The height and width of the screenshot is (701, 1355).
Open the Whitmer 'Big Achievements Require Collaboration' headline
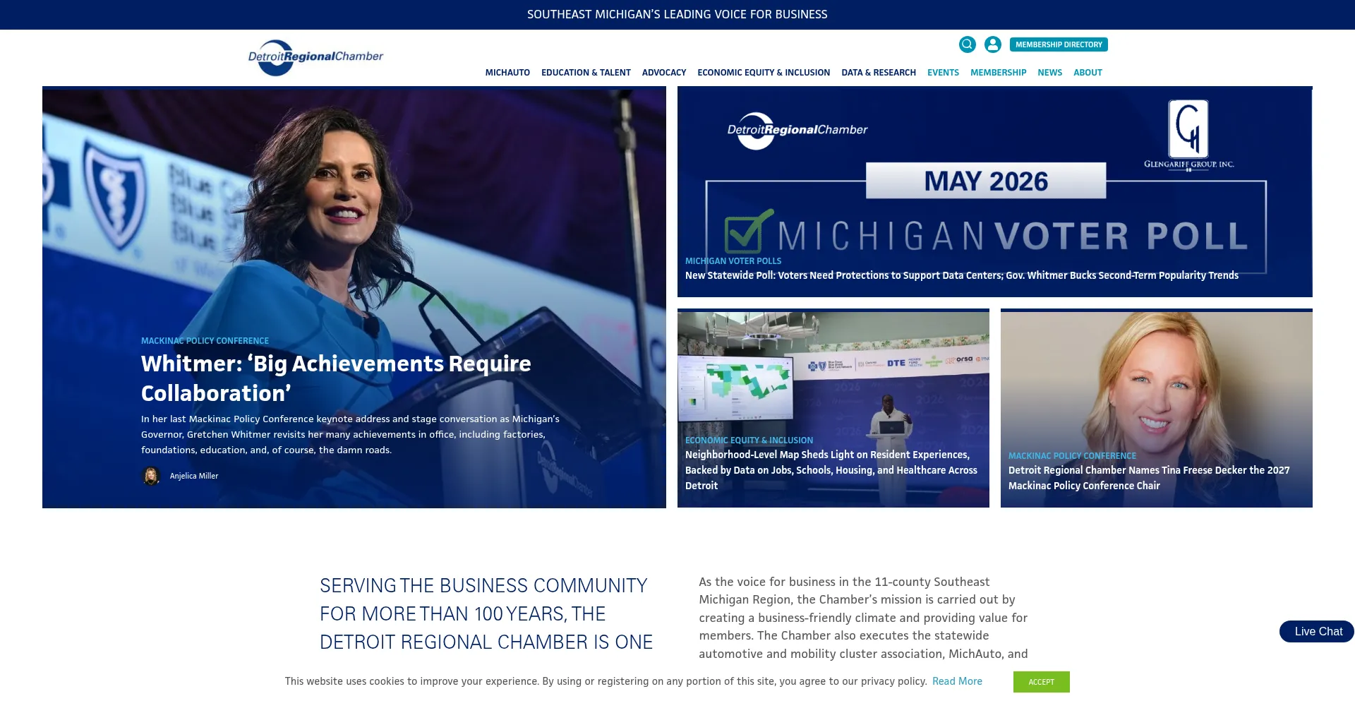click(x=336, y=378)
